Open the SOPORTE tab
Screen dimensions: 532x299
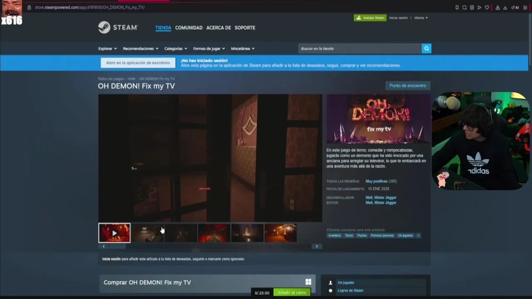tap(245, 28)
